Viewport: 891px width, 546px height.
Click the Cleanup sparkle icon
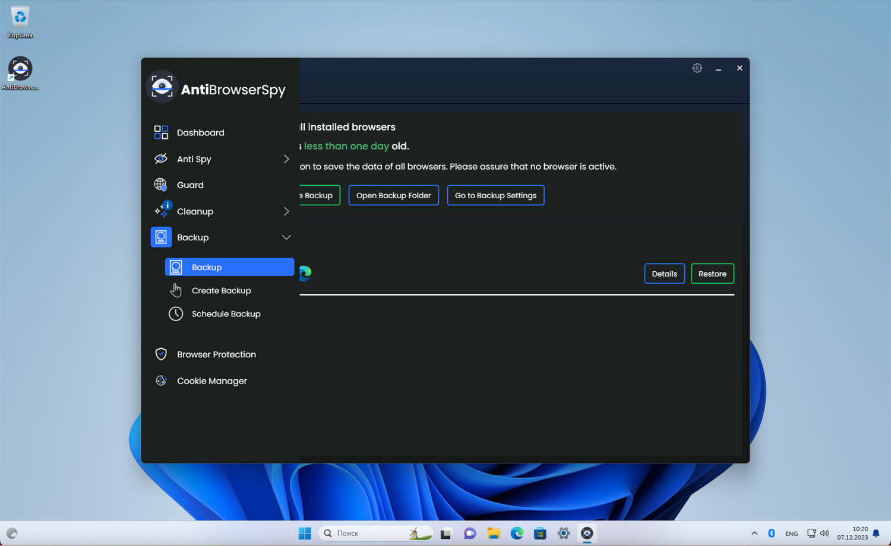161,211
